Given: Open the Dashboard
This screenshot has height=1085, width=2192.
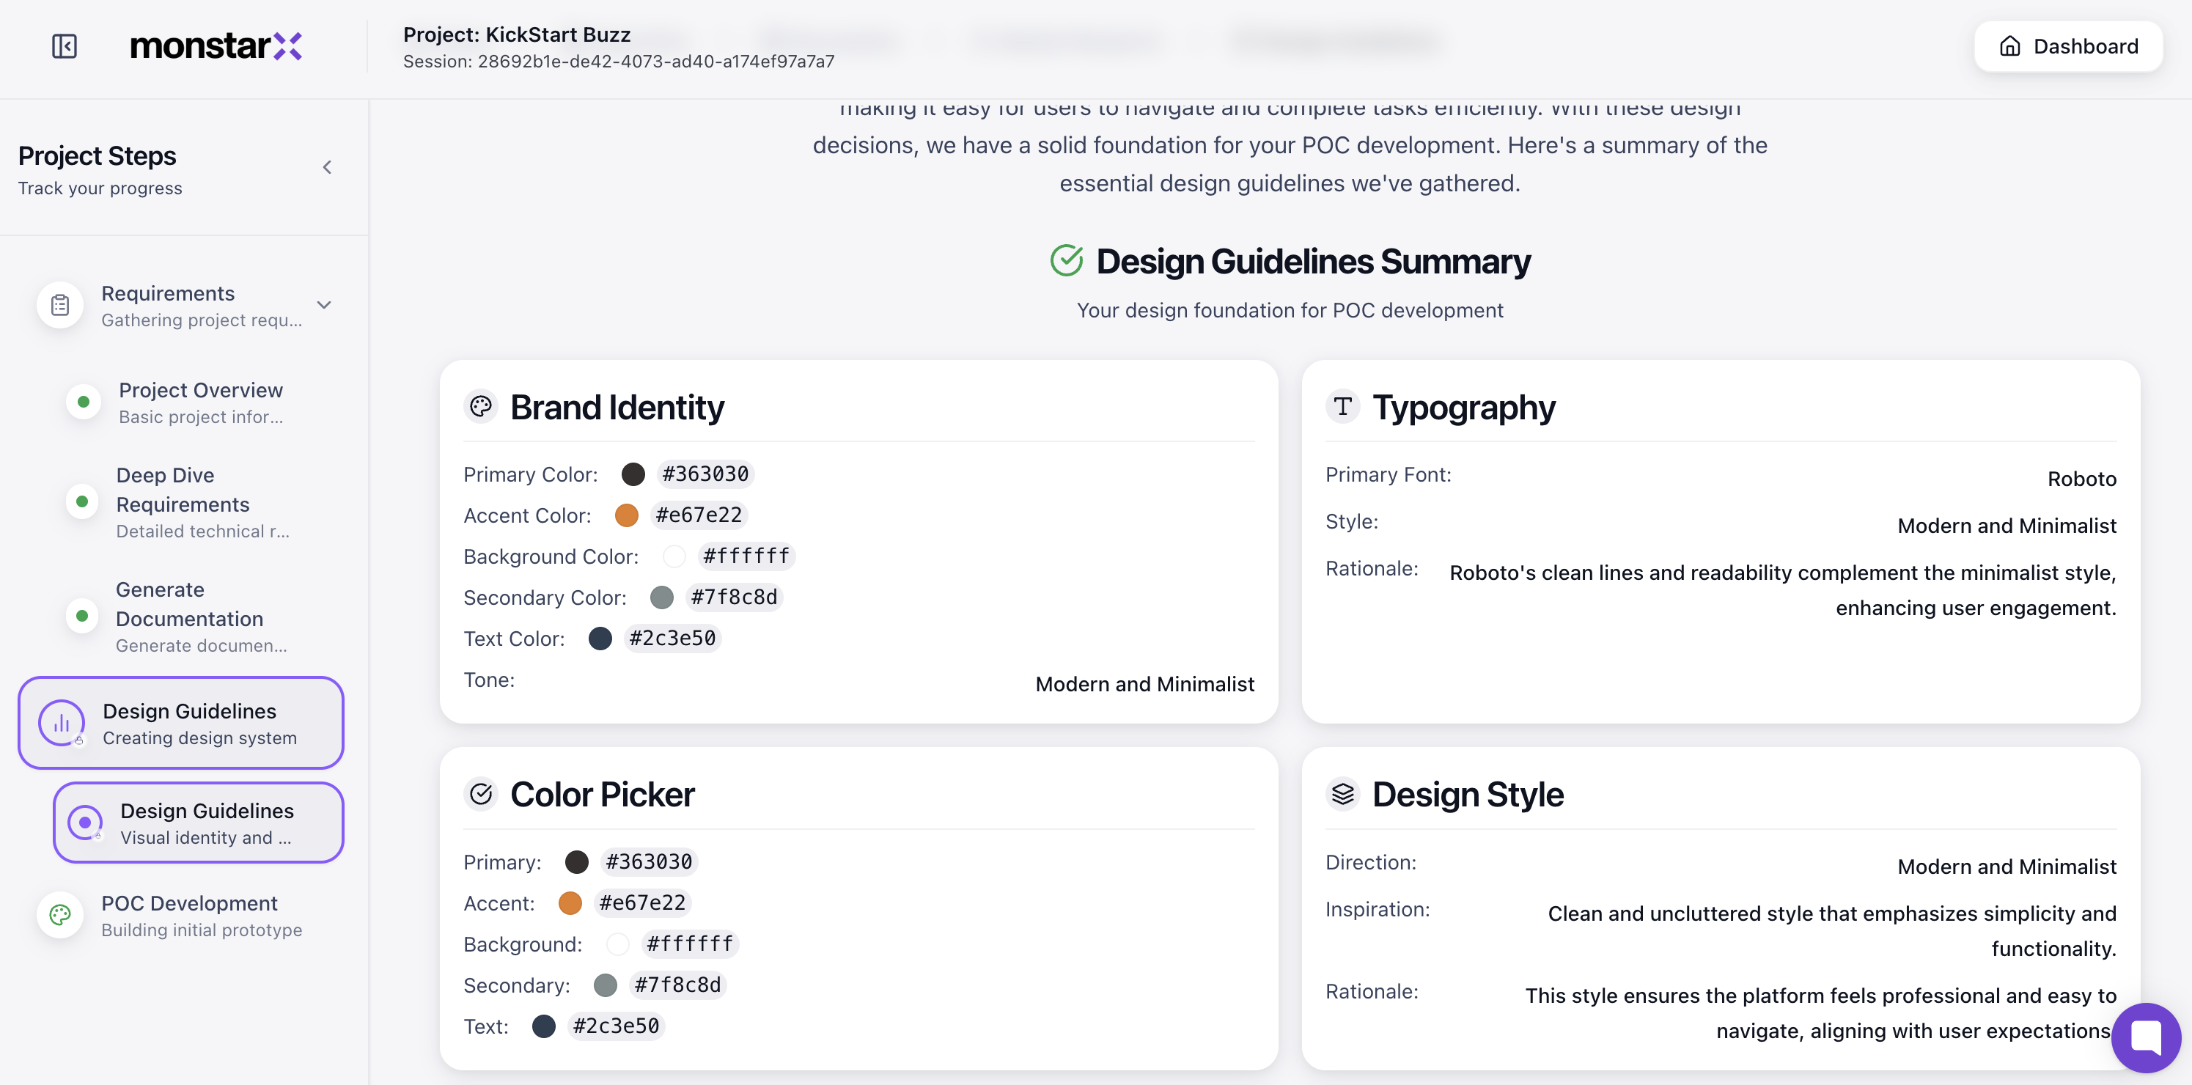Looking at the screenshot, I should [2069, 46].
